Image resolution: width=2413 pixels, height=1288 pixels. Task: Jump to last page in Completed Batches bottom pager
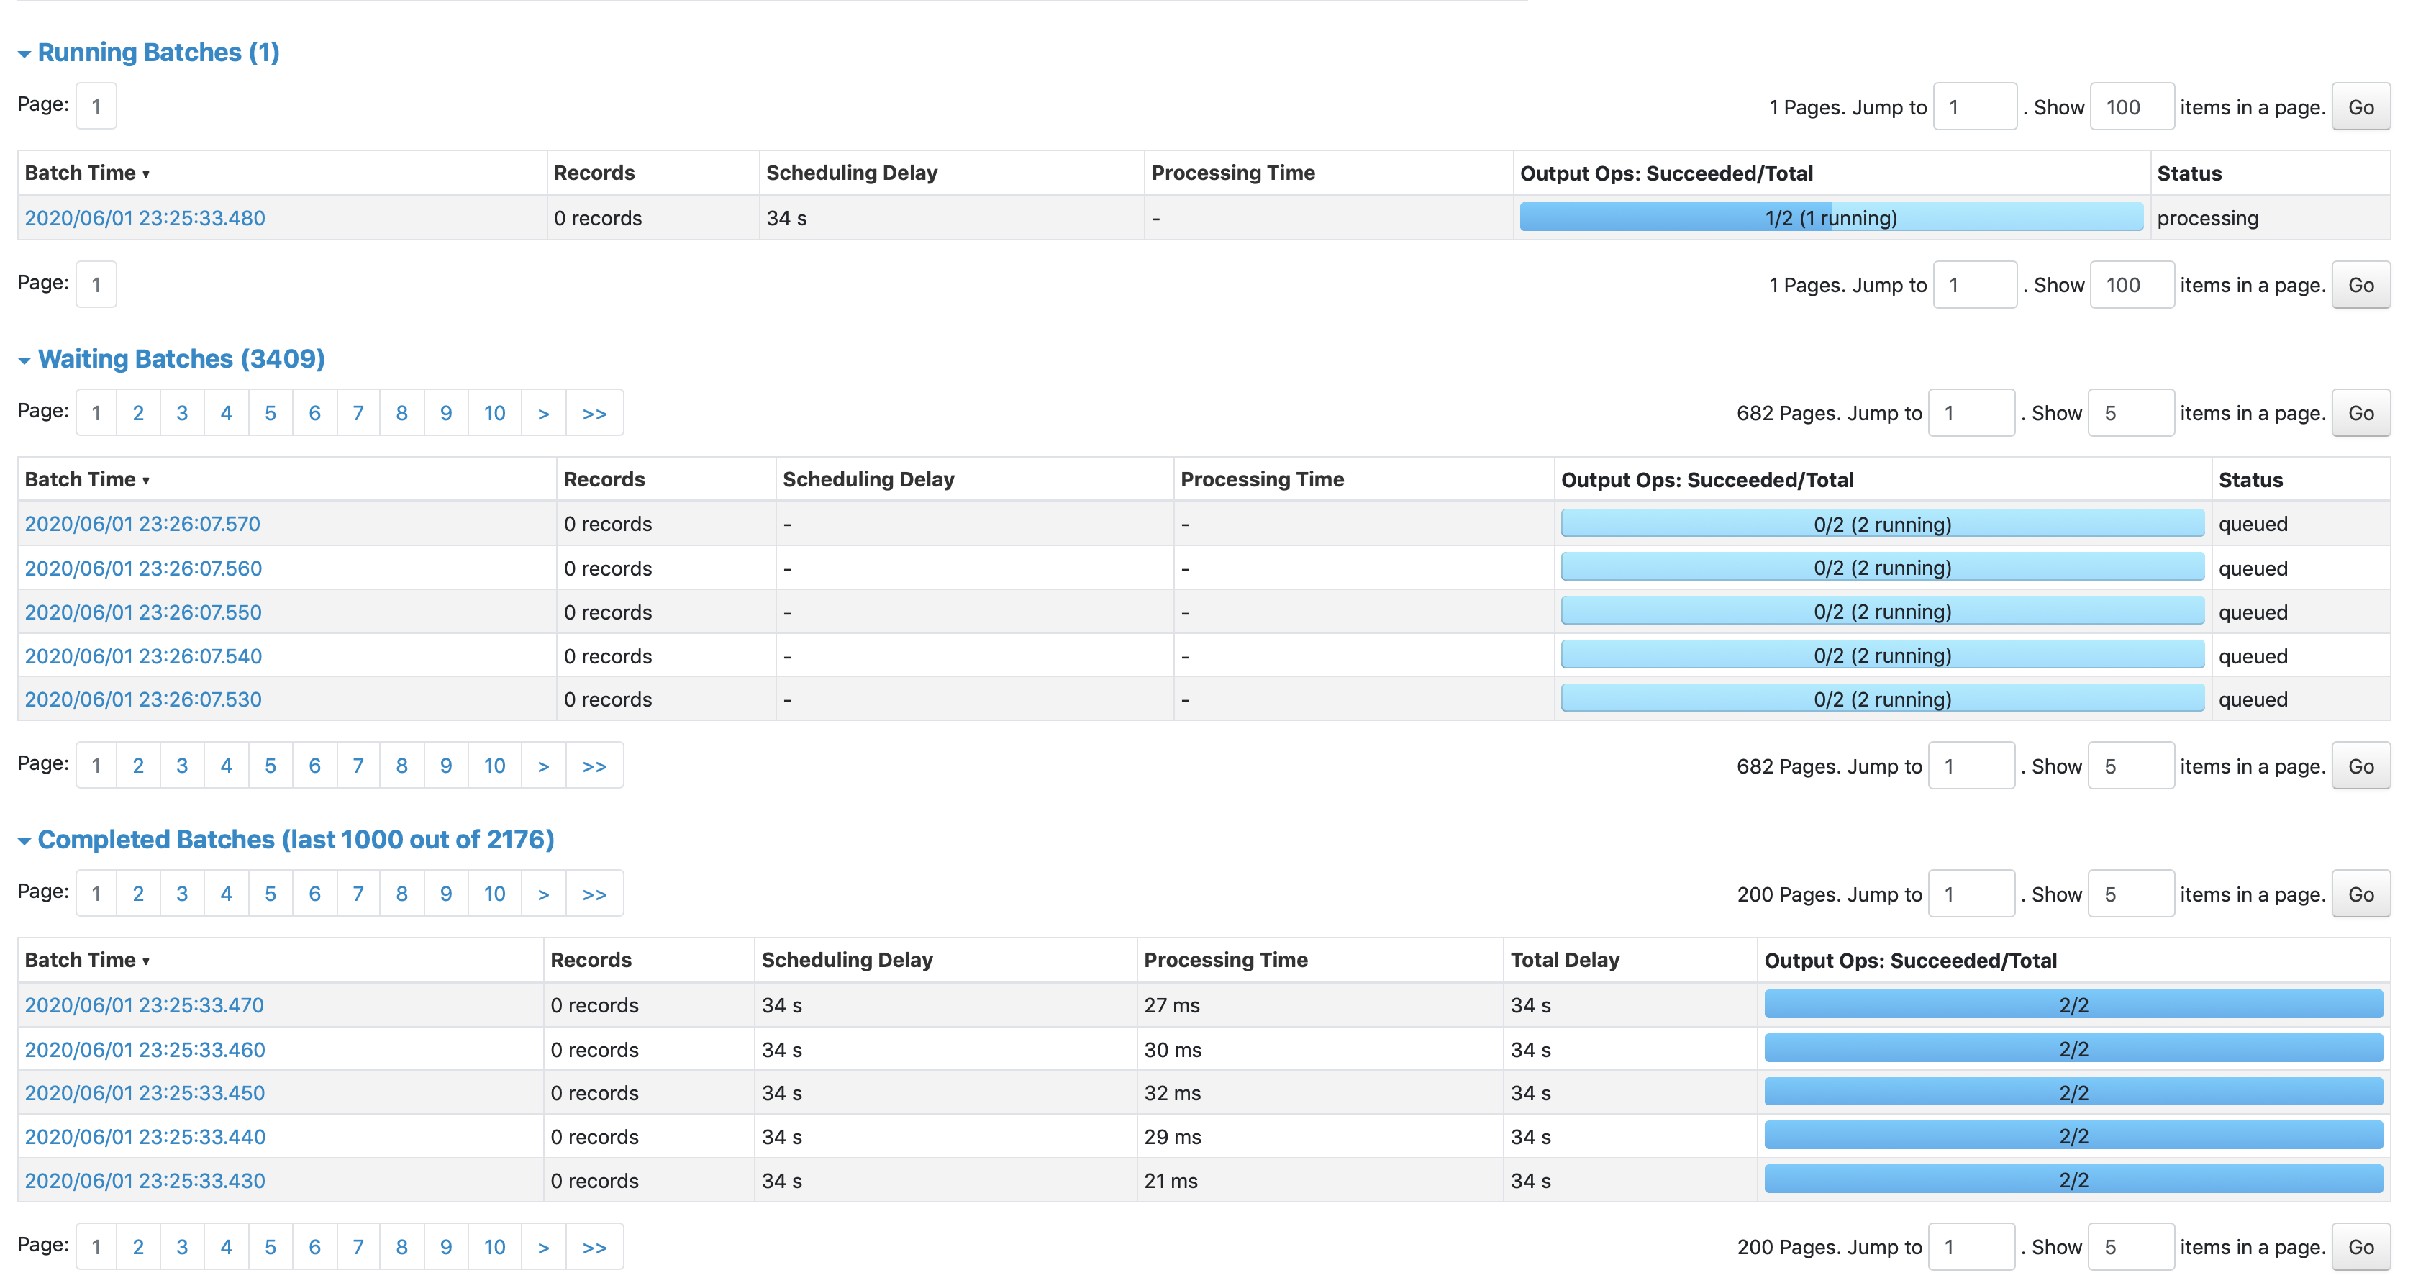pos(594,1247)
